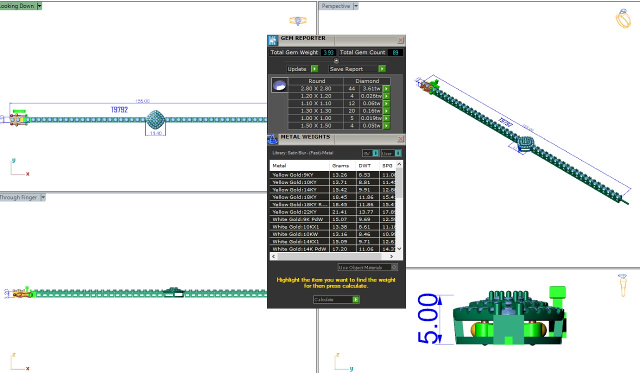Viewport: 640px width, 373px height.
Task: Click the Through Finger viewport label
Action: coord(18,197)
